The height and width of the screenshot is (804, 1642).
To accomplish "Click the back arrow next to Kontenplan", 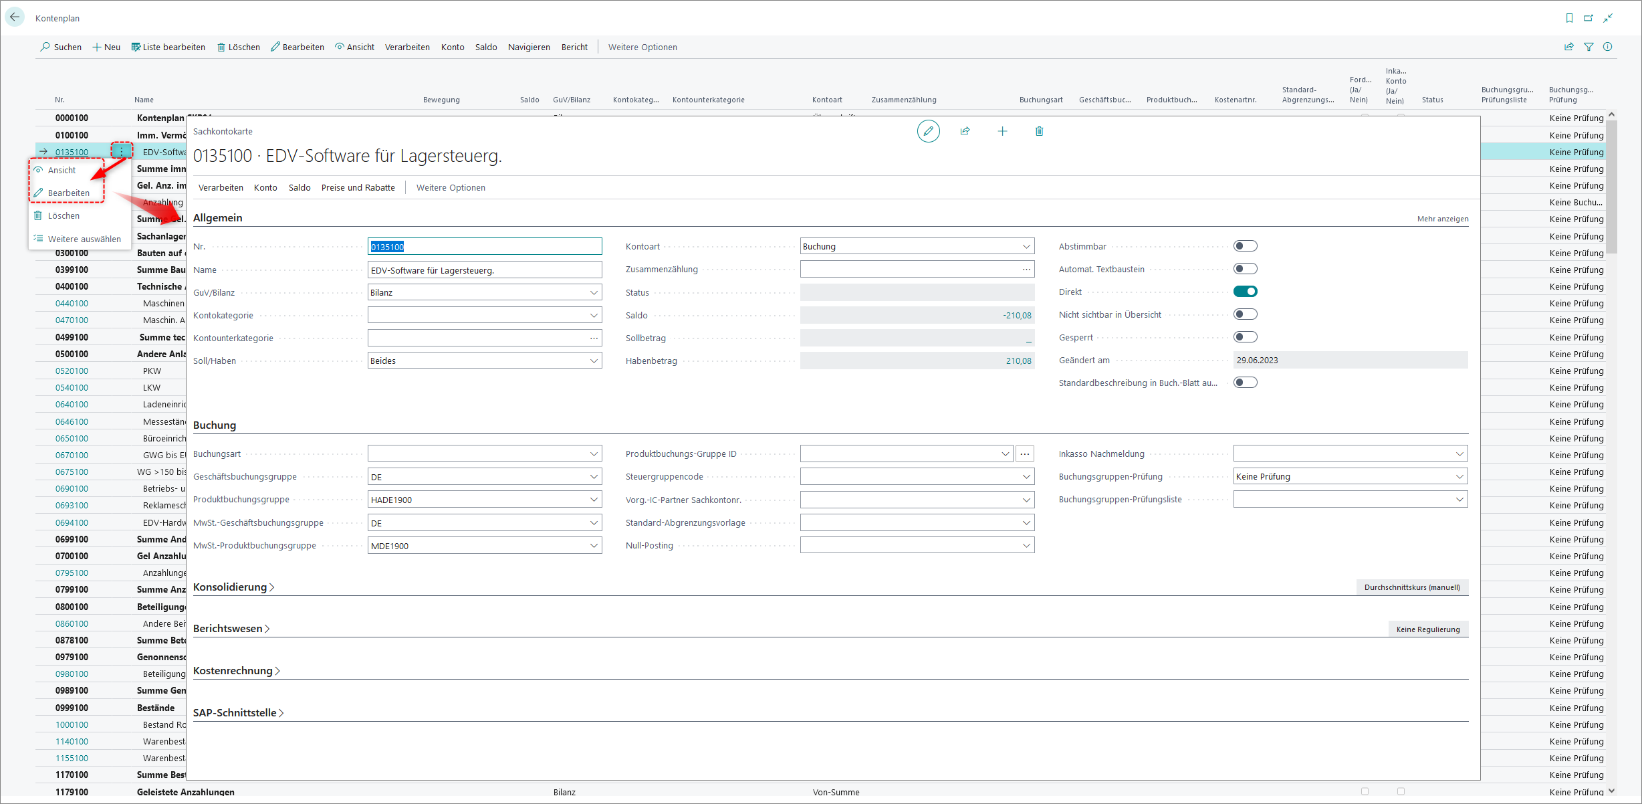I will (x=15, y=17).
